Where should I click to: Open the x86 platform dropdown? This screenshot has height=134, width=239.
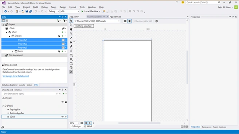coord(70,11)
